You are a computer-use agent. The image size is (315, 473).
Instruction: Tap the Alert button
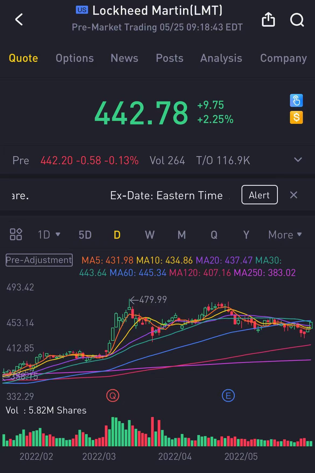point(260,195)
